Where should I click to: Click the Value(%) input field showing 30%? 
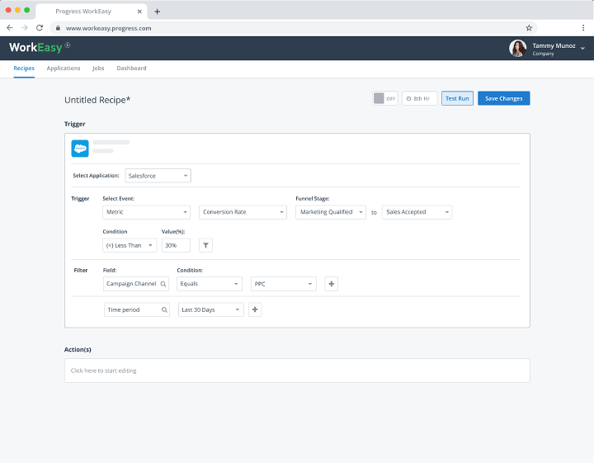[176, 245]
